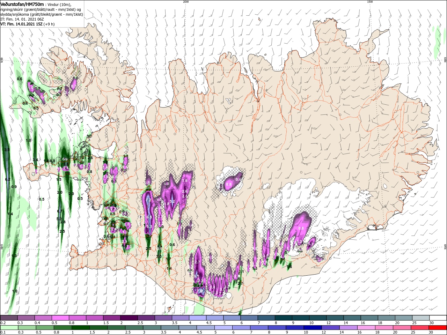
Task: Click the 5.9 precipitation value offshore
Action: click(x=59, y=219)
